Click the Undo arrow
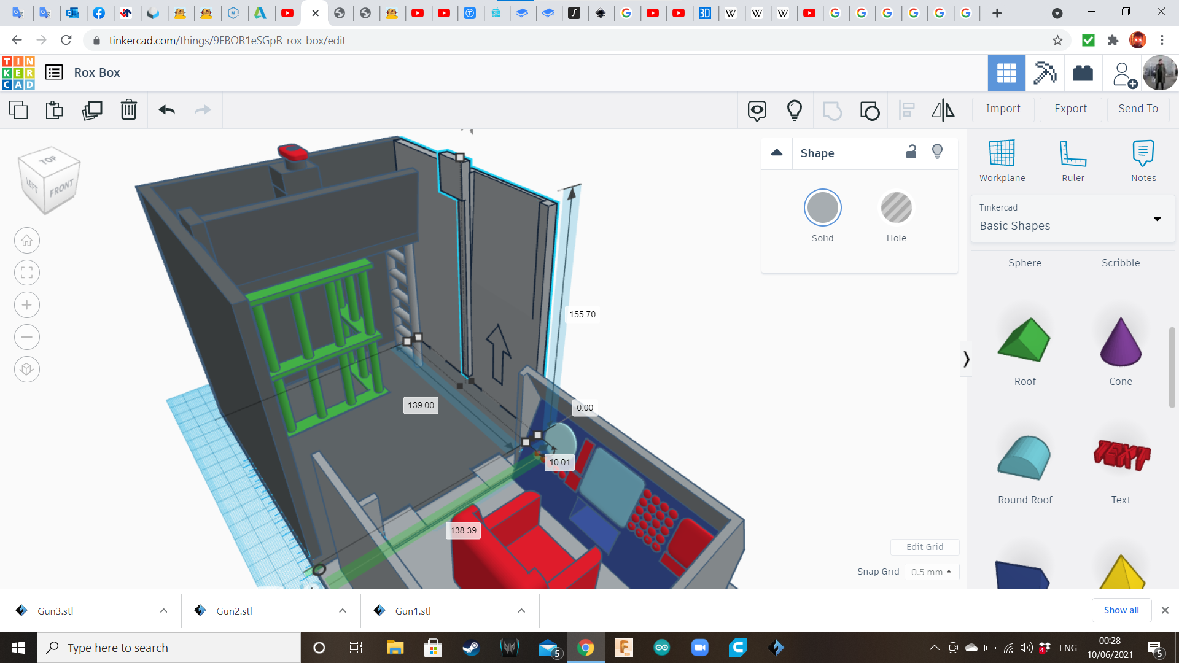The width and height of the screenshot is (1179, 663). (166, 110)
